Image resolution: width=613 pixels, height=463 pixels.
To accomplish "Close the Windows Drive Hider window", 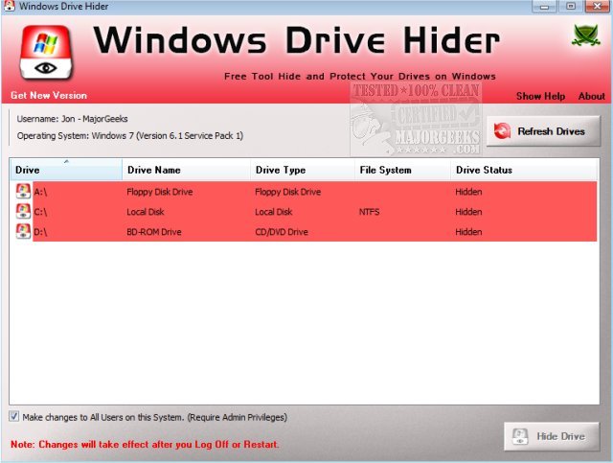I will point(597,6).
